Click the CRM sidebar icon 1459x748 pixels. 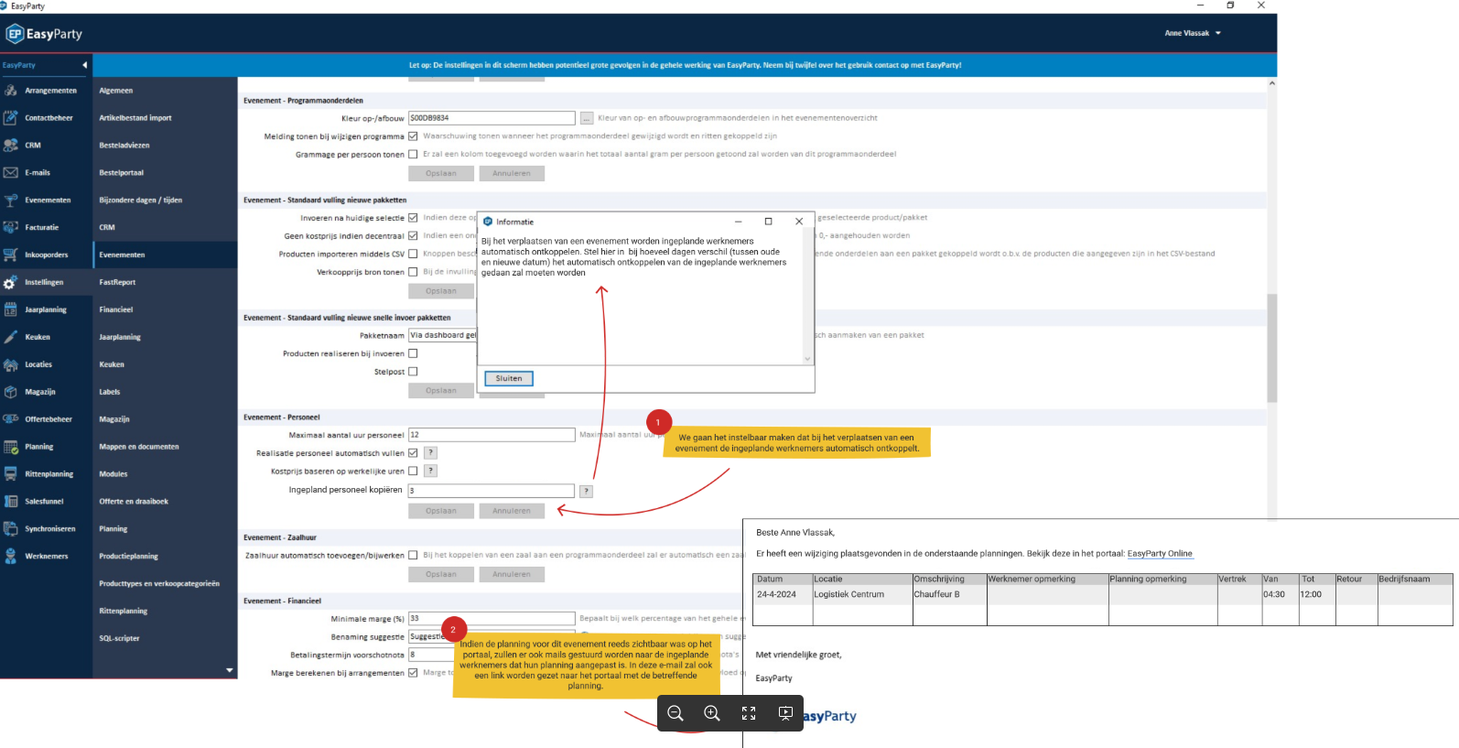click(11, 146)
